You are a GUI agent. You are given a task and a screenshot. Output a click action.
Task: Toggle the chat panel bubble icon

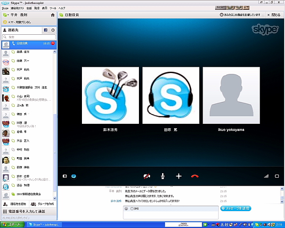pos(73,176)
